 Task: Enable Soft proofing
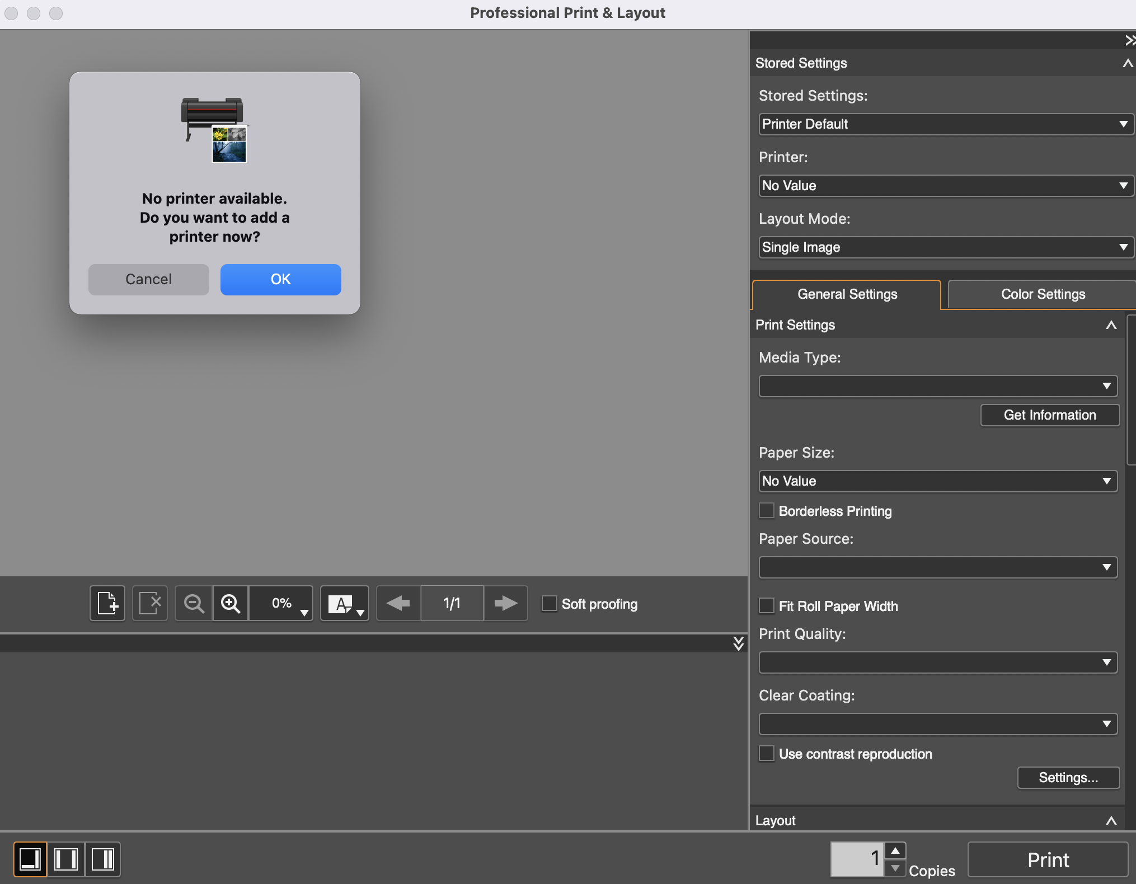tap(549, 603)
